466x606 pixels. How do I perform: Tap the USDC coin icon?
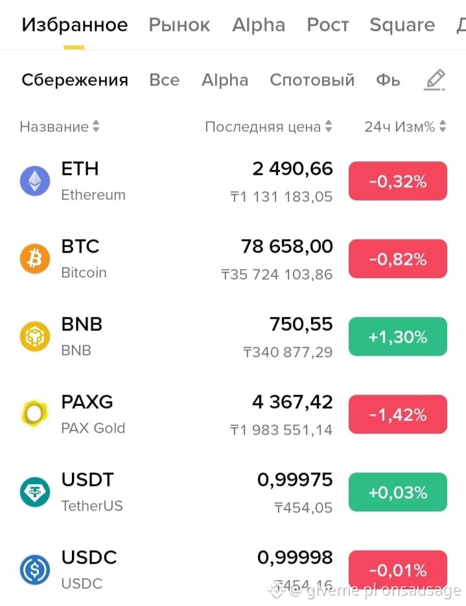pyautogui.click(x=35, y=569)
